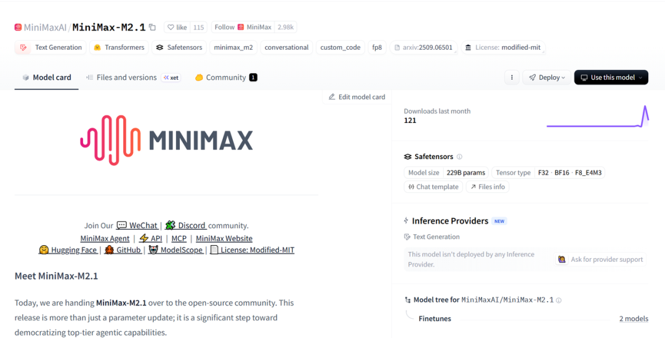
Task: Click the Meet MiniMax-M2.1 heading
Action: (x=57, y=276)
